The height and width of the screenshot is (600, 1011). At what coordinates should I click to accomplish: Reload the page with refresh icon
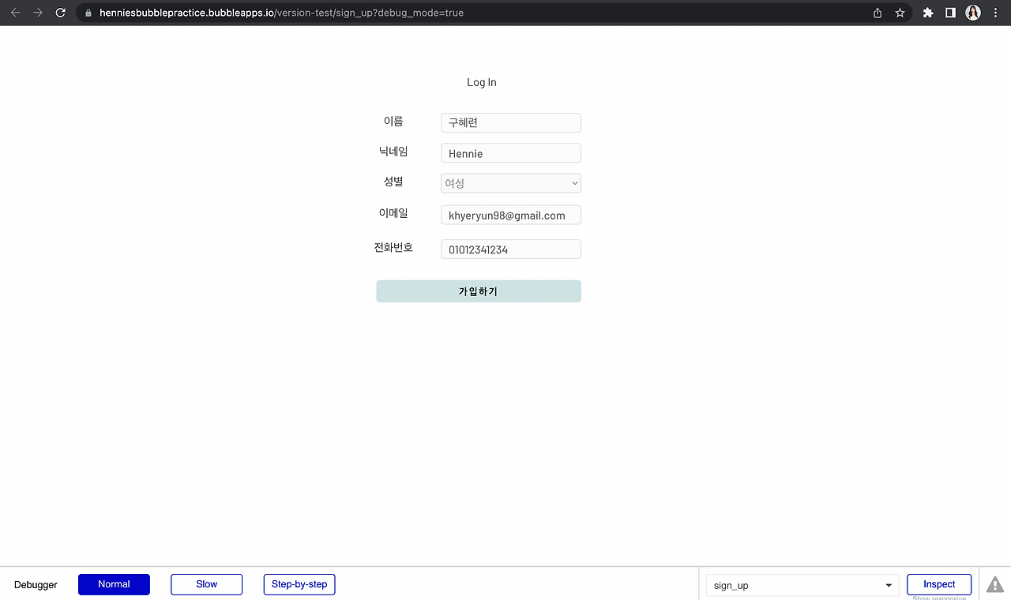coord(61,13)
